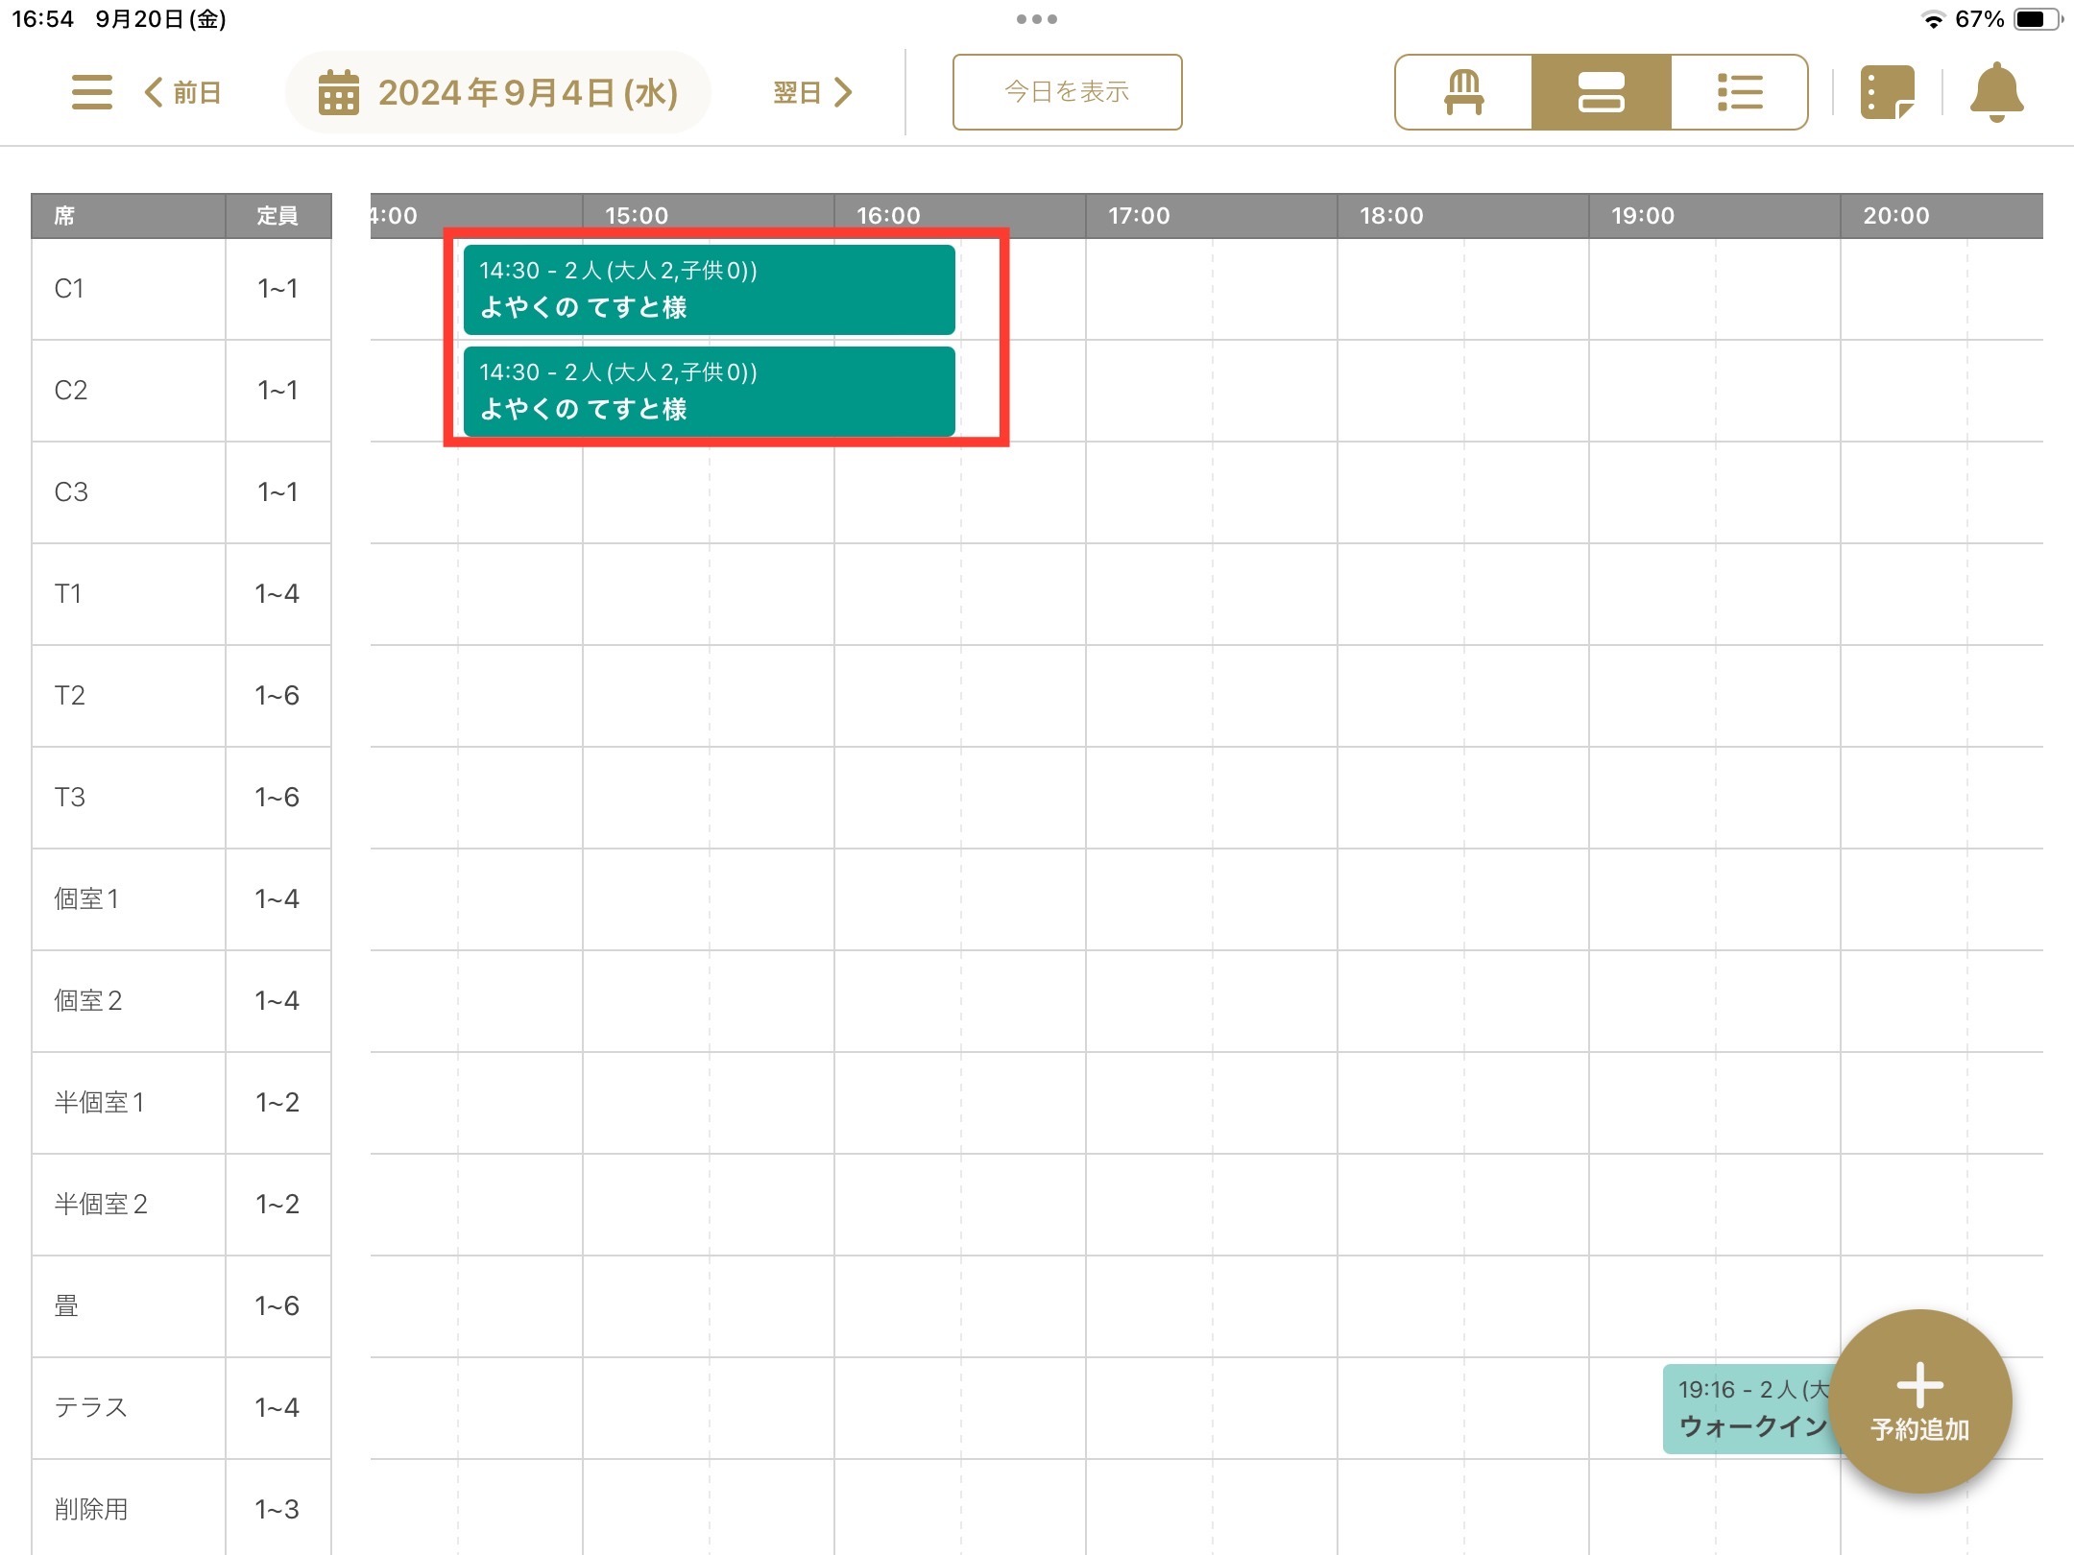Open the hamburger menu
The width and height of the screenshot is (2074, 1555).
92,92
